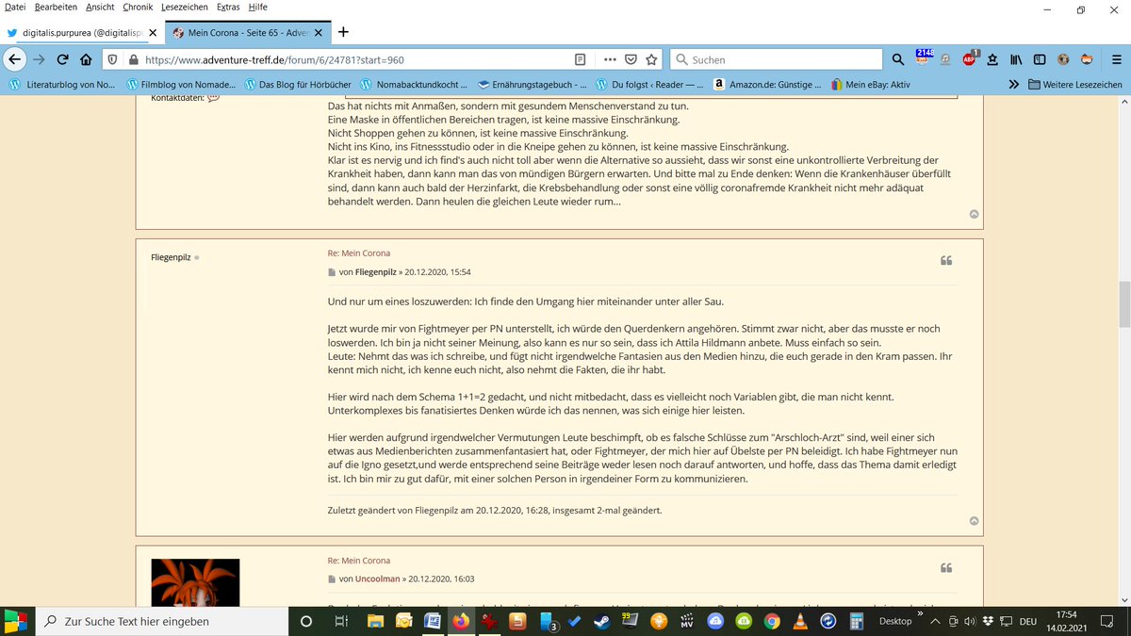
Task: Open the Lesezeichen menu
Action: tap(185, 7)
